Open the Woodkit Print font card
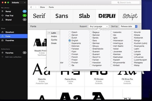 pyautogui.click(x=37, y=44)
